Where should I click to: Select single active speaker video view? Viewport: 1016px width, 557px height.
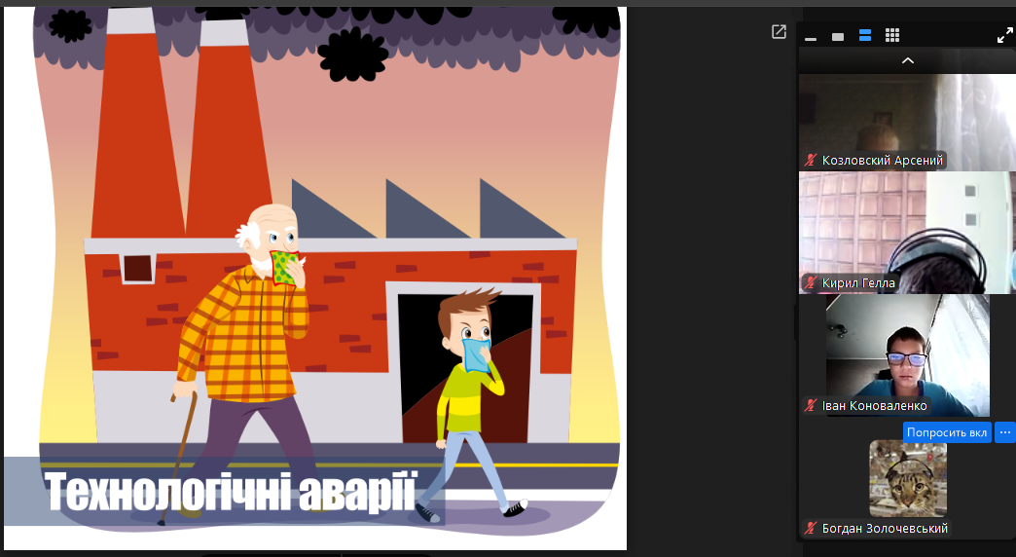coord(838,37)
